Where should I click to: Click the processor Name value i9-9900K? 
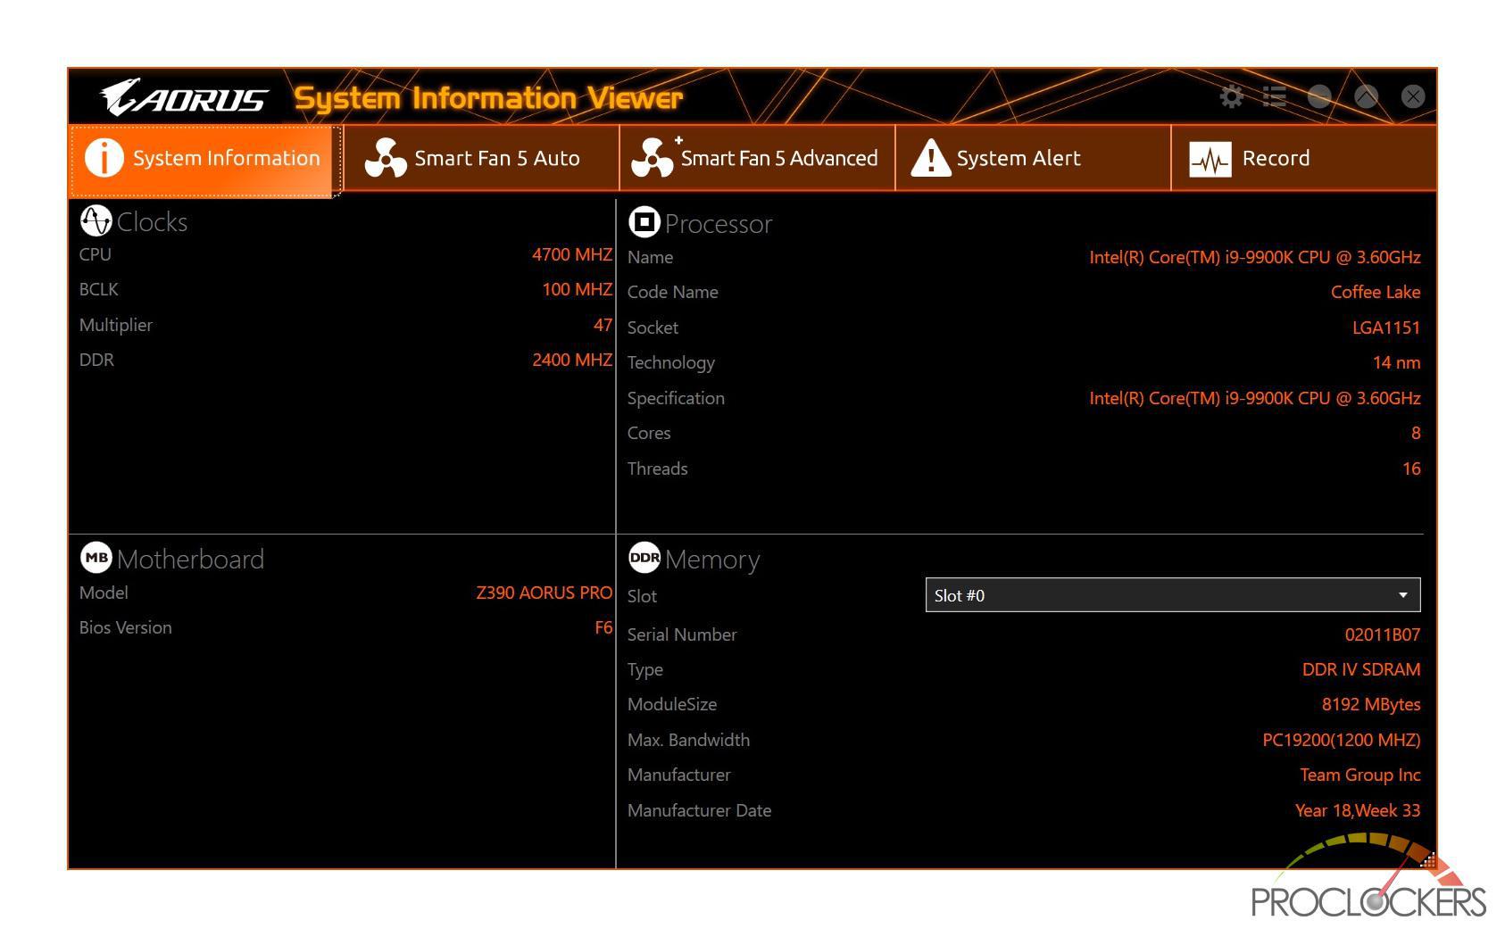1254,257
